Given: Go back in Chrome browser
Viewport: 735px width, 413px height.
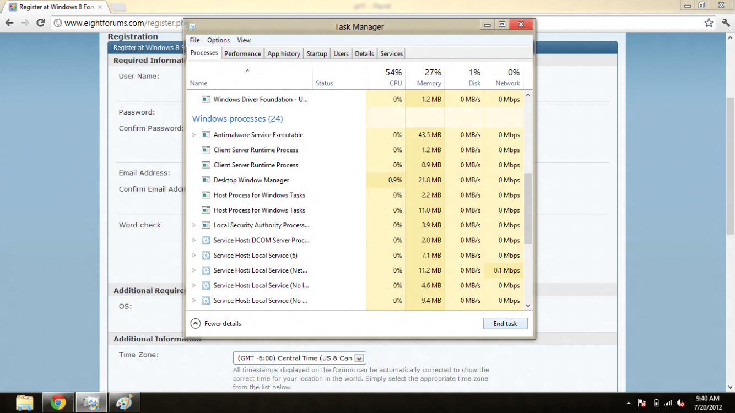Looking at the screenshot, I should [9, 23].
